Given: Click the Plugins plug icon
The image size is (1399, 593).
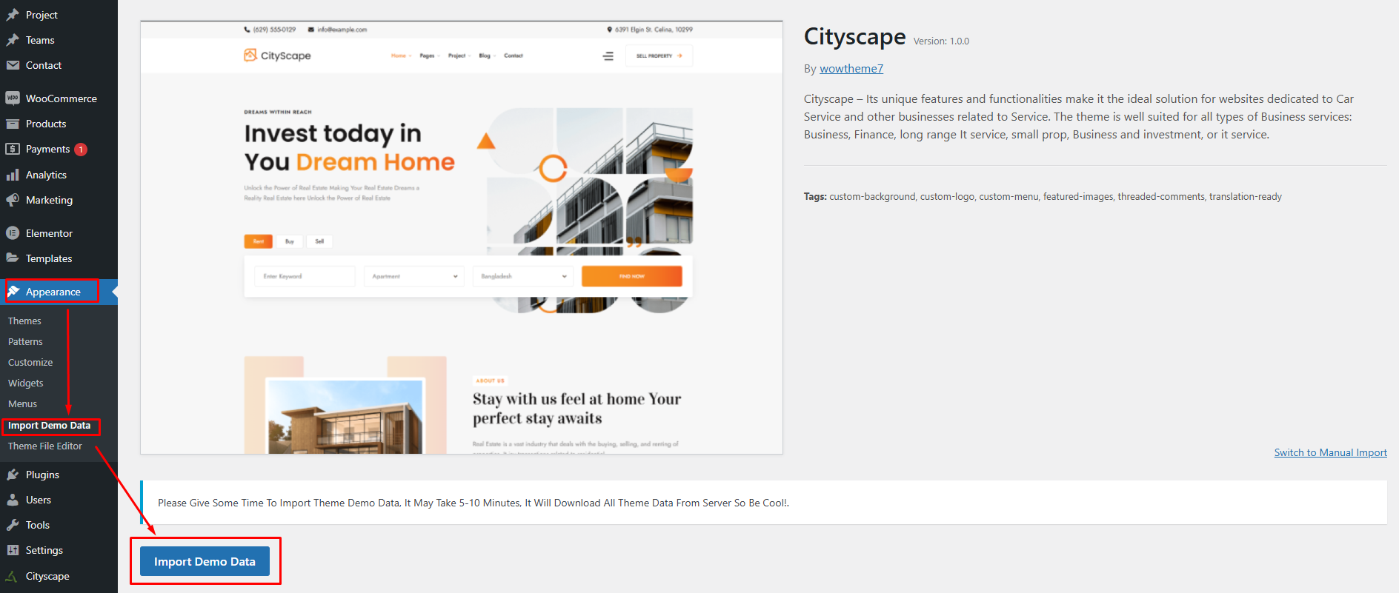Looking at the screenshot, I should [13, 475].
